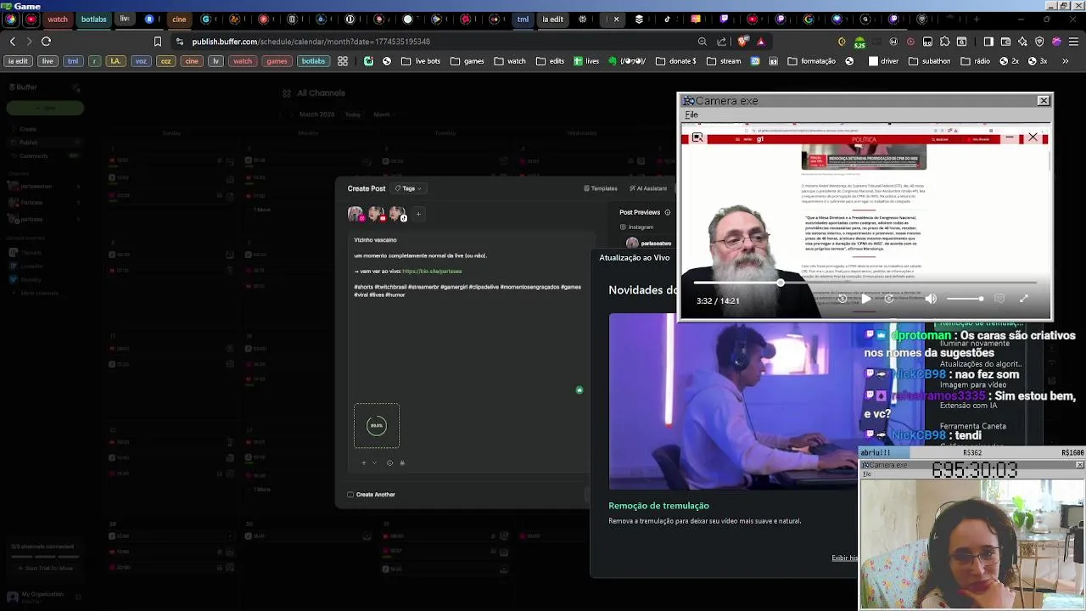The height and width of the screenshot is (611, 1086).
Task: Add media plus icon in post toolbar
Action: coord(364,462)
